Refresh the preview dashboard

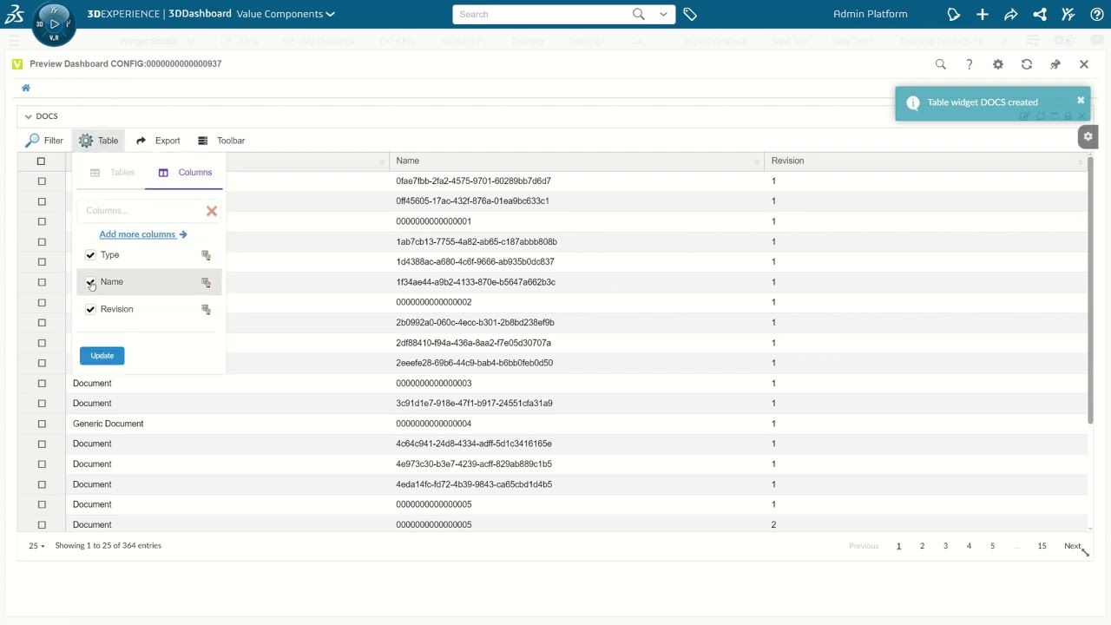tap(1027, 64)
